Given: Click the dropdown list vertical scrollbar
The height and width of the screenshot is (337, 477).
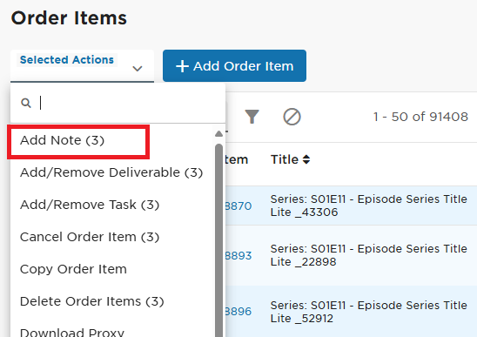Looking at the screenshot, I should pyautogui.click(x=218, y=240).
